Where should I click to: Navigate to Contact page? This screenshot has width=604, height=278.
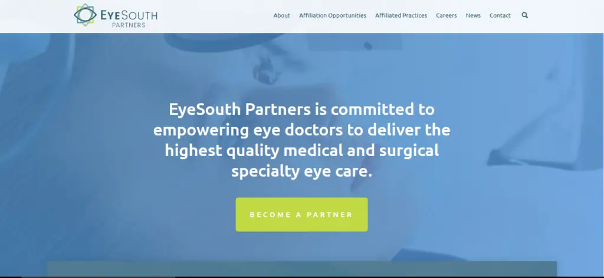[x=500, y=15]
